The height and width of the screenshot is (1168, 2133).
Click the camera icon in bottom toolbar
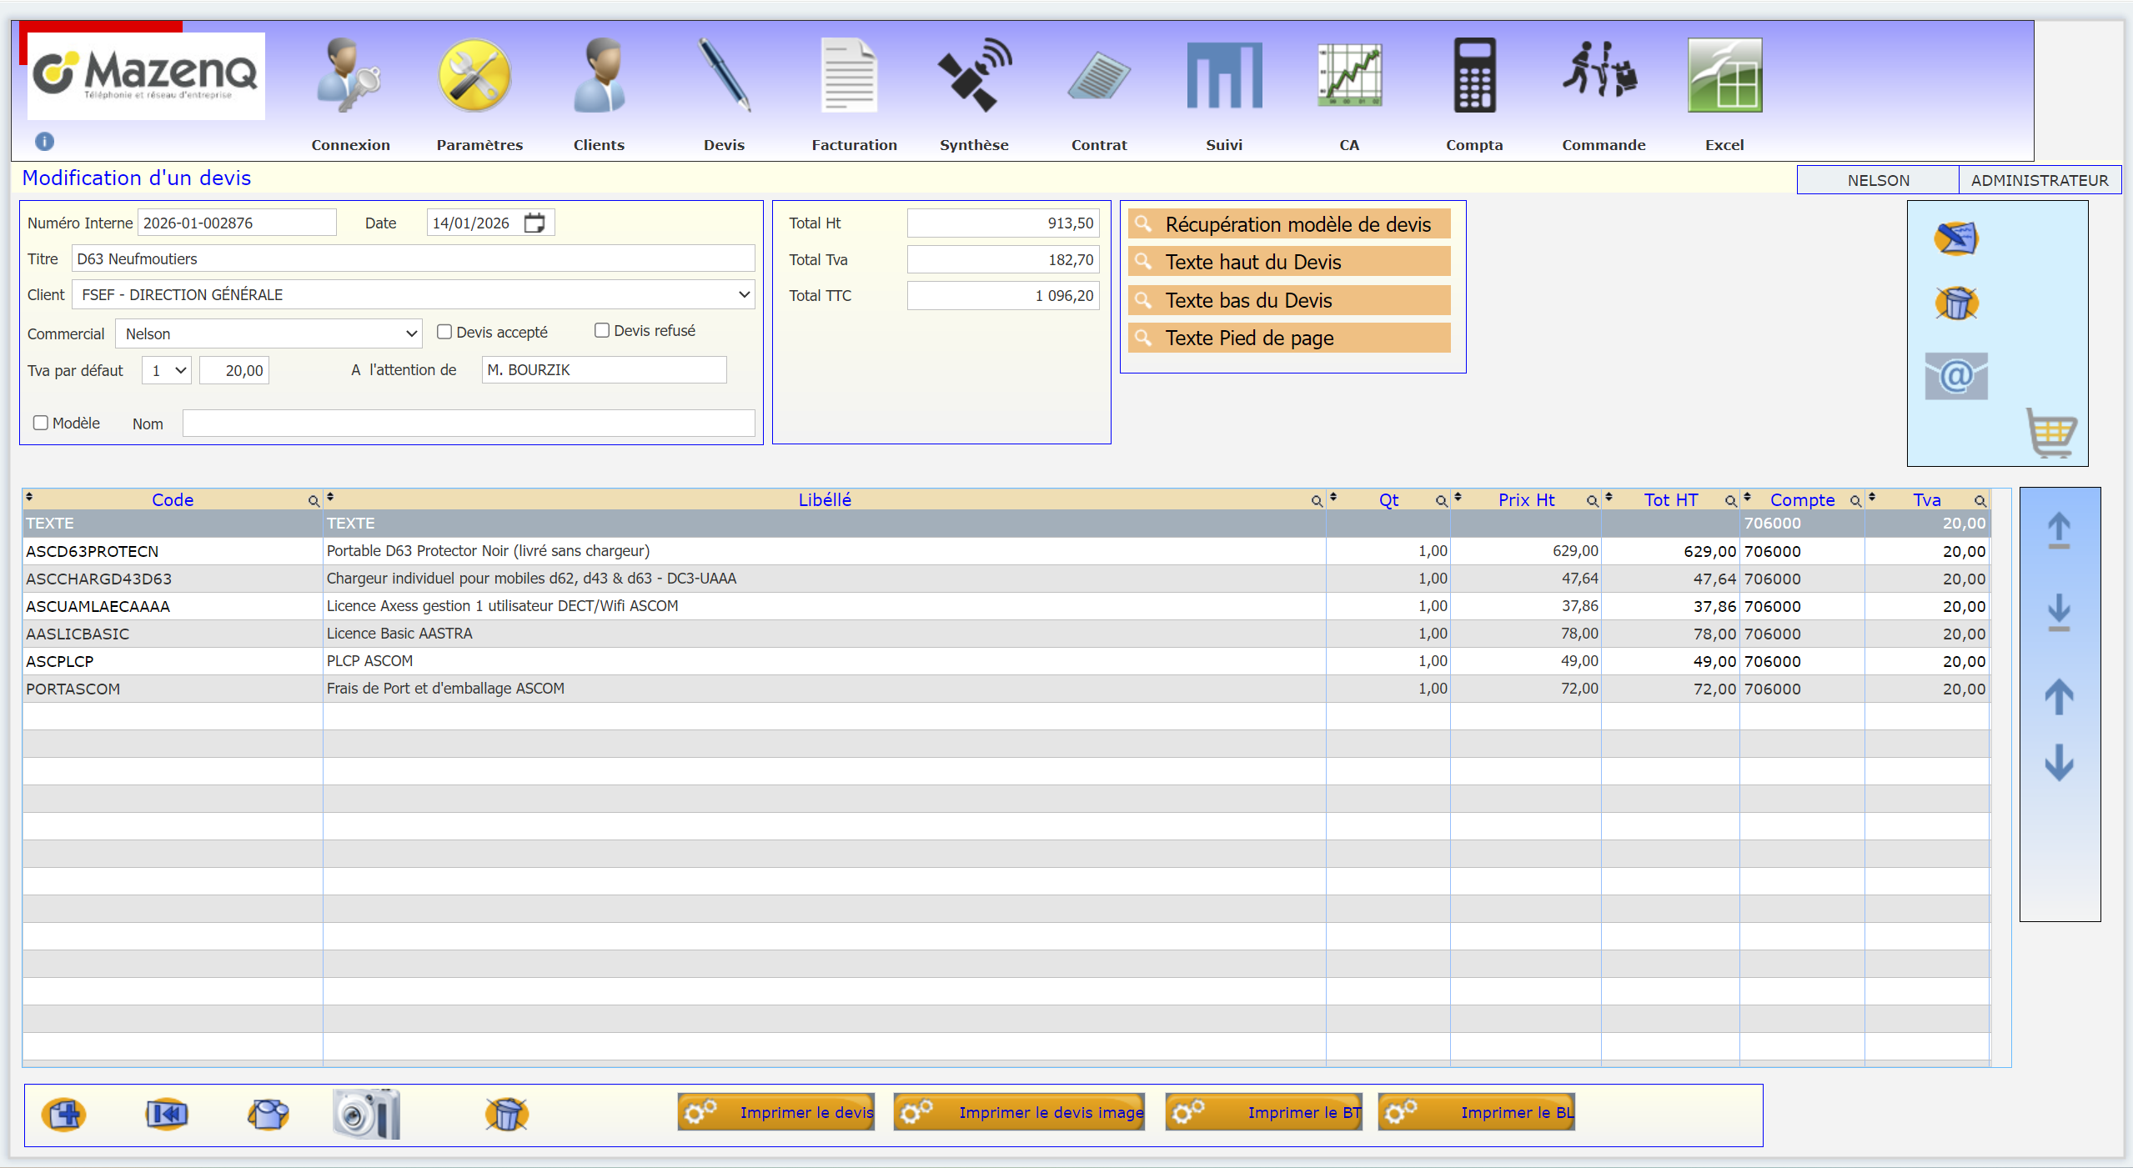(366, 1114)
